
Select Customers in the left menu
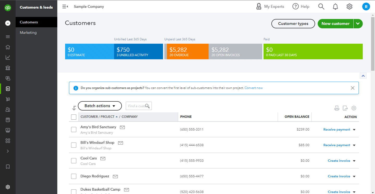(x=36, y=22)
